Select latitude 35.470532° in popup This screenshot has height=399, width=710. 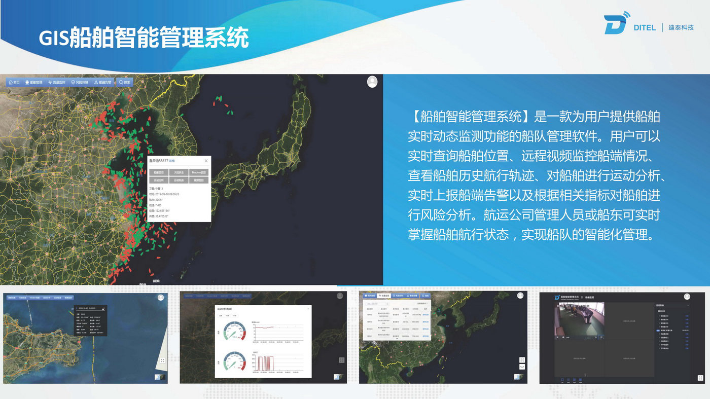tap(161, 216)
